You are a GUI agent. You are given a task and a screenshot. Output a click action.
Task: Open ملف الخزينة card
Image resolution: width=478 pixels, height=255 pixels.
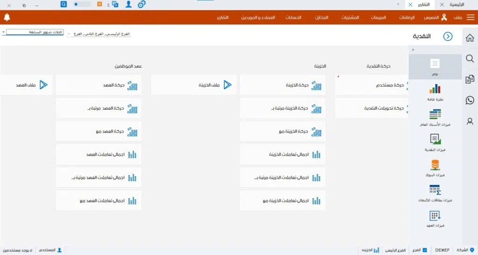point(194,85)
